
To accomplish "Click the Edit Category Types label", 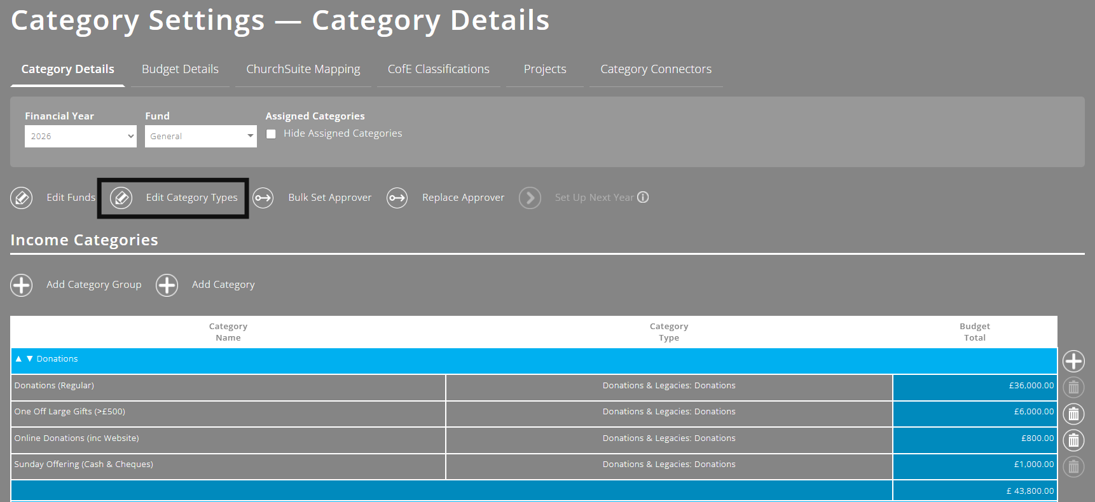I will [191, 198].
